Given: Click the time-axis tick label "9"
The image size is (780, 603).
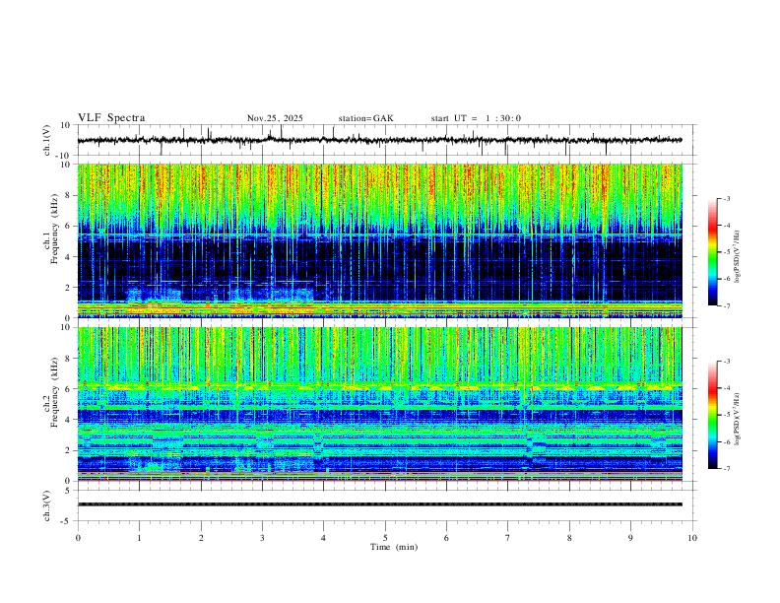Looking at the screenshot, I should [x=630, y=538].
